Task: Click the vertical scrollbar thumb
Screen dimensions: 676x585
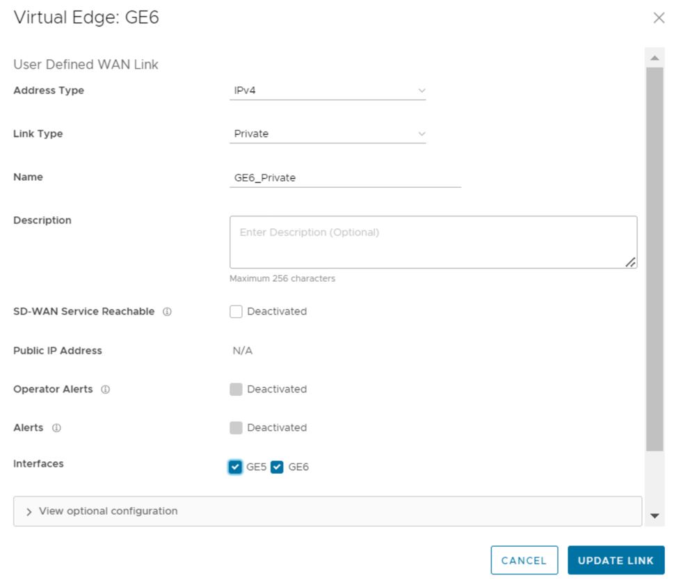Action: click(654, 257)
